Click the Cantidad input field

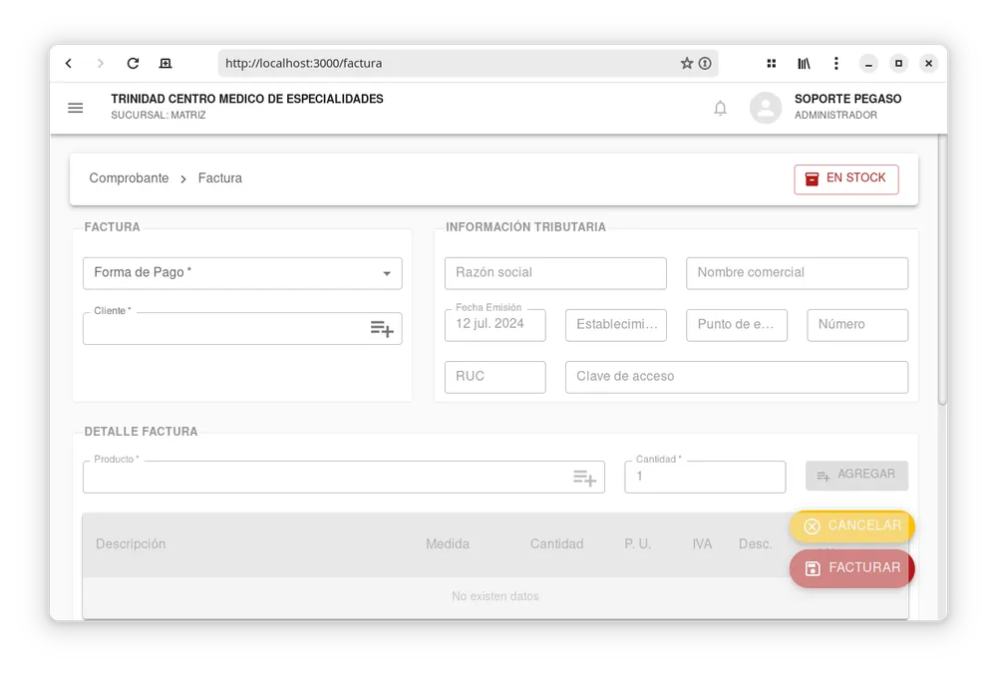pos(705,478)
